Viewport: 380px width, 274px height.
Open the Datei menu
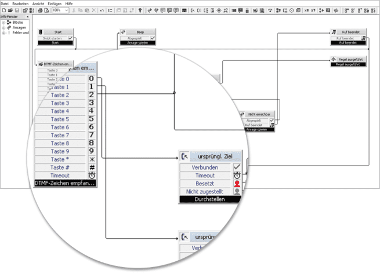(x=5, y=3)
